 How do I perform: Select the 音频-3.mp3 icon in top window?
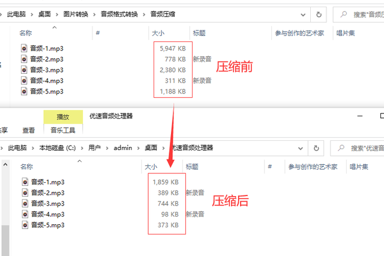click(25, 70)
